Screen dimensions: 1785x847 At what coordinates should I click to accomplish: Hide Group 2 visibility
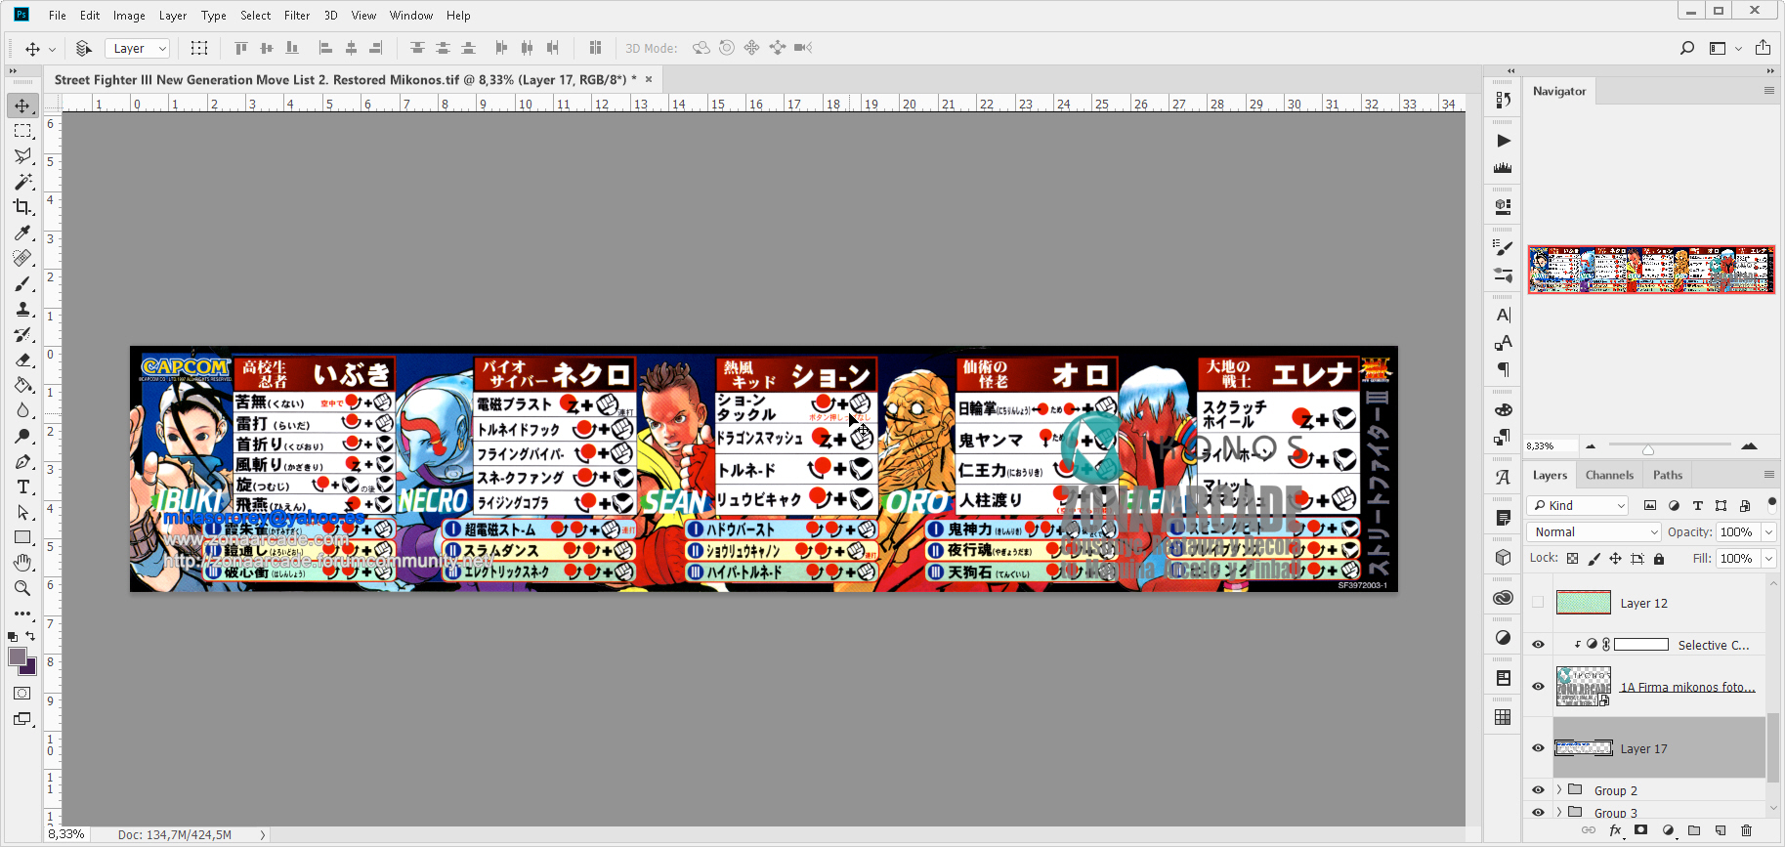click(x=1538, y=790)
